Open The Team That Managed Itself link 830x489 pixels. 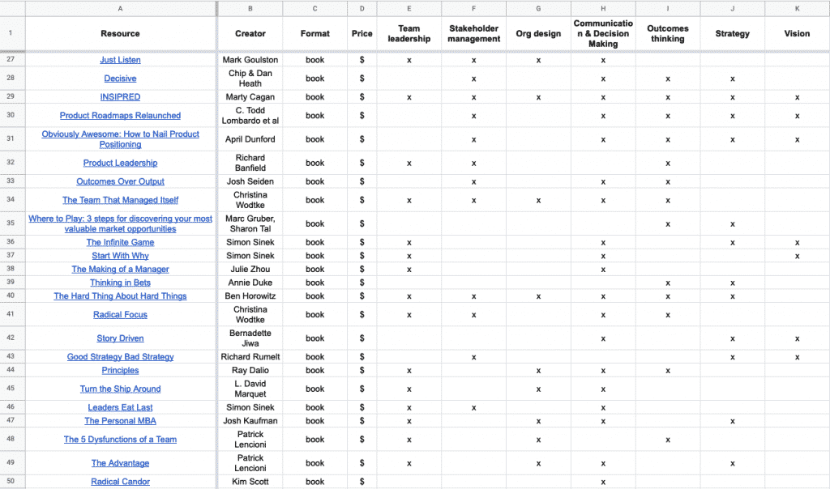coord(120,200)
